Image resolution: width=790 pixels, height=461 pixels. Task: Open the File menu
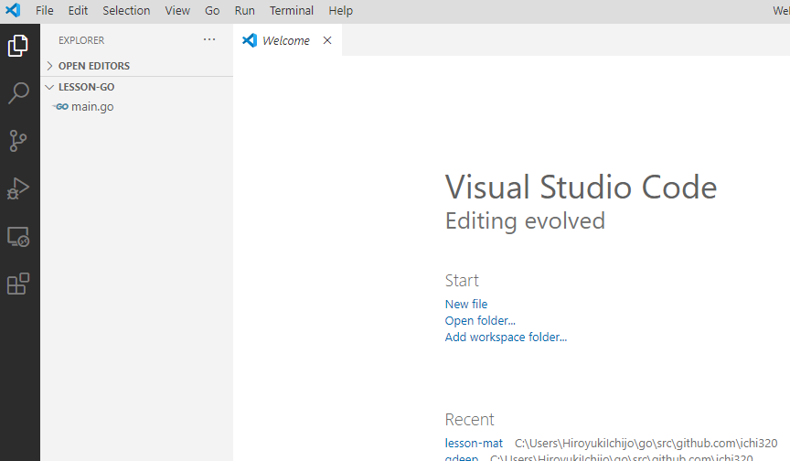click(44, 11)
